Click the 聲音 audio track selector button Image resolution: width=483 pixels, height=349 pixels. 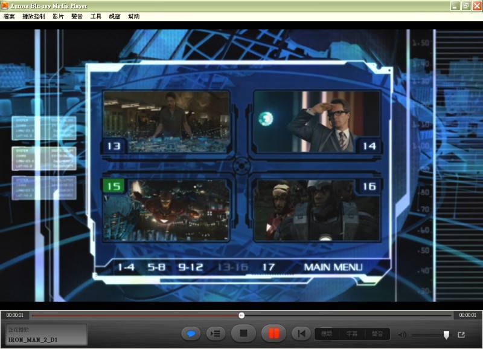click(x=377, y=334)
